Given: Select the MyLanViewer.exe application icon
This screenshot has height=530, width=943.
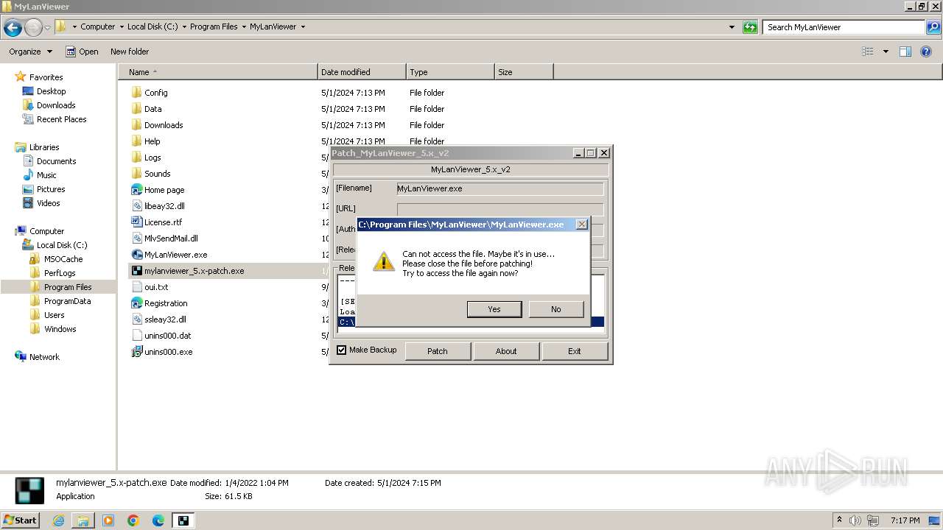Looking at the screenshot, I should (x=136, y=255).
